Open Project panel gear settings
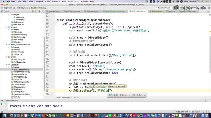Image resolution: width=211 pixels, height=118 pixels. tap(40, 11)
